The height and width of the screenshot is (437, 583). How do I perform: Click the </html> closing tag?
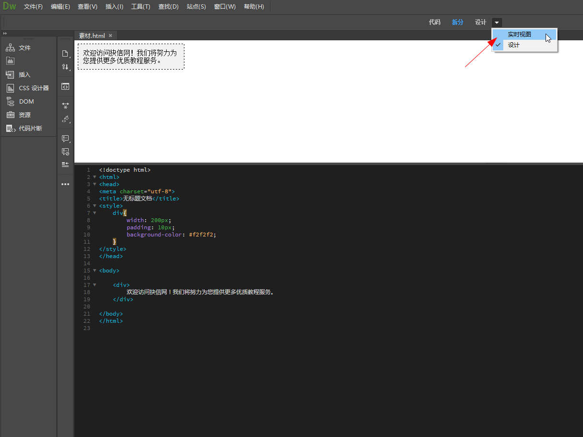click(x=111, y=321)
